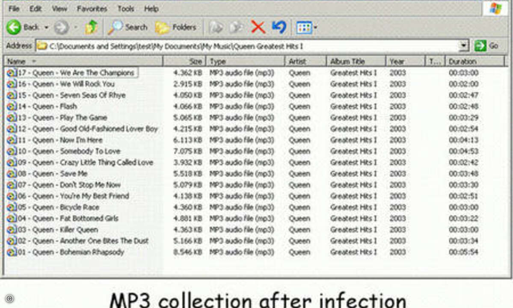Select file icon for Killer Queen
513x308 pixels.
(12, 230)
